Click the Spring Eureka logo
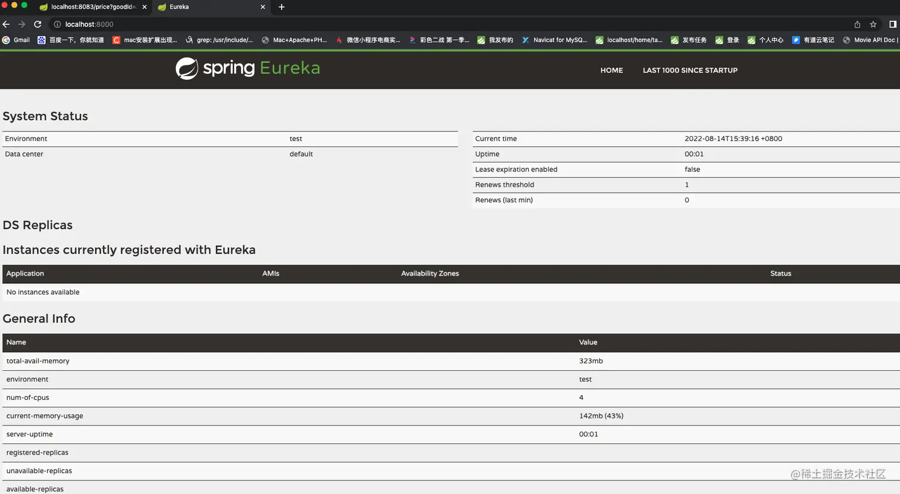This screenshot has height=494, width=900. tap(248, 68)
